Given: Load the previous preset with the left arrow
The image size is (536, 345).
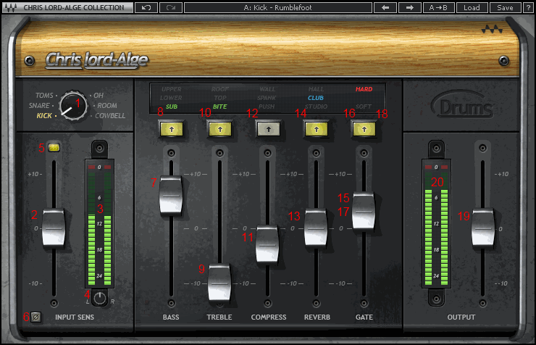Looking at the screenshot, I should point(384,8).
